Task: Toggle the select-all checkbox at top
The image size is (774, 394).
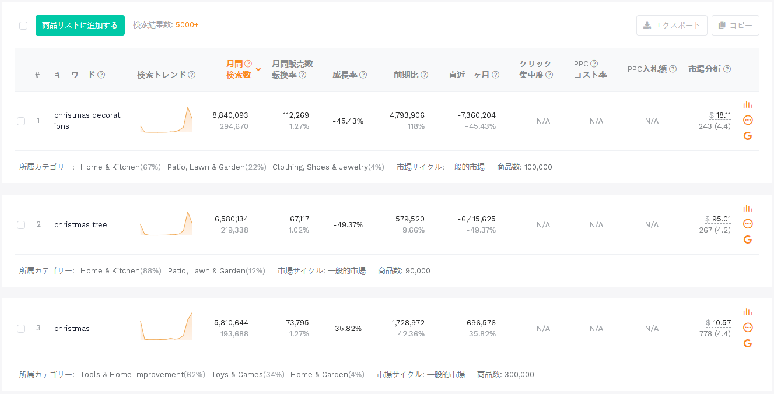Action: [23, 26]
